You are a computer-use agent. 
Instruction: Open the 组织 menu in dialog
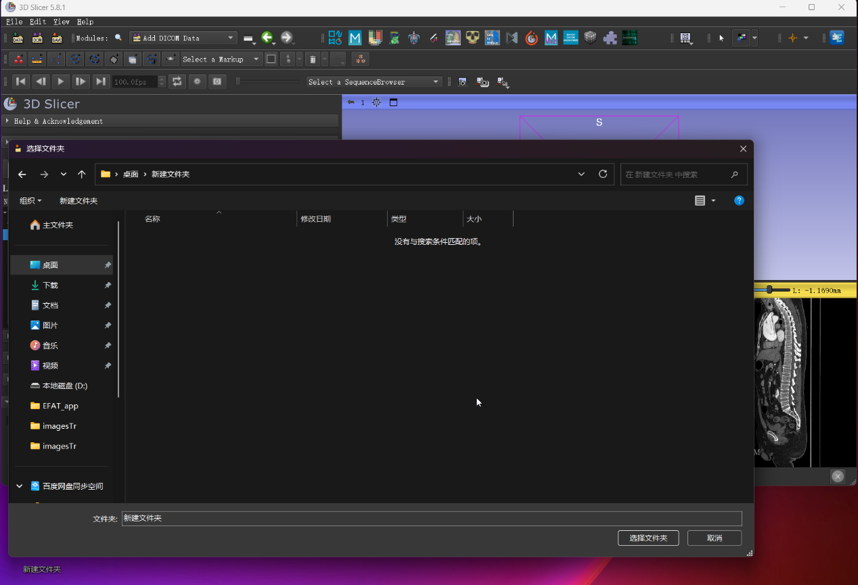[x=30, y=201]
